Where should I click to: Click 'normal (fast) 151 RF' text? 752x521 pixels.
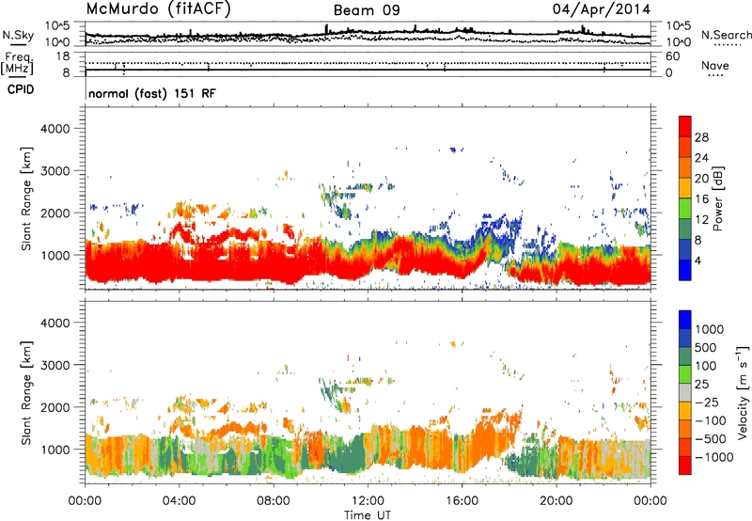point(152,93)
